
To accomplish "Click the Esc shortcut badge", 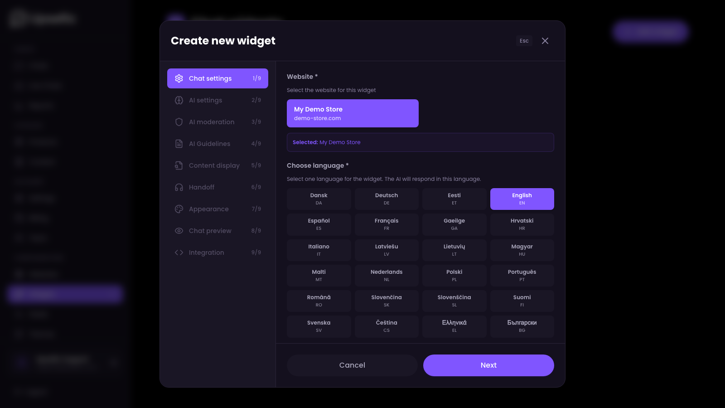I will [524, 40].
